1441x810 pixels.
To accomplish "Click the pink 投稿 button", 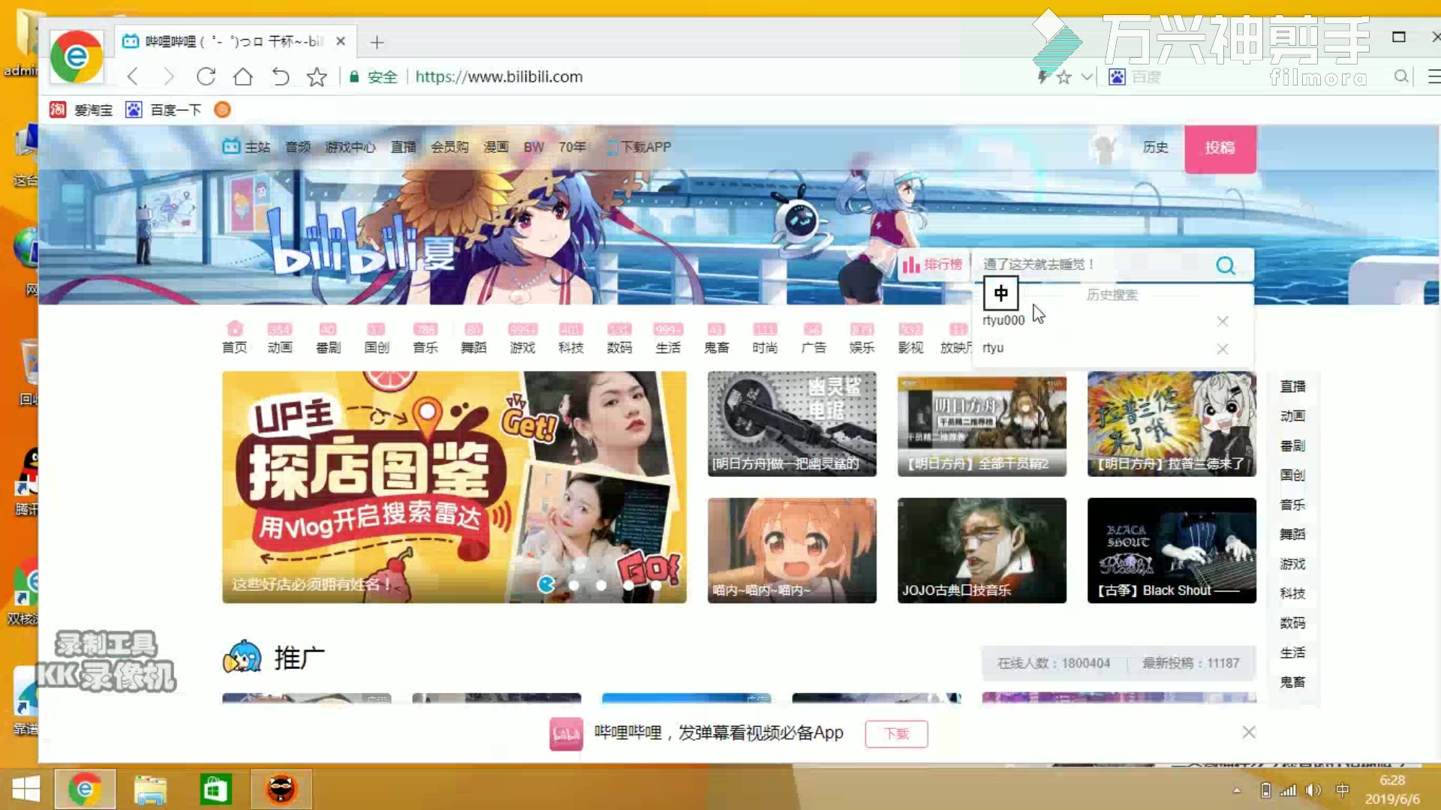I will point(1220,148).
